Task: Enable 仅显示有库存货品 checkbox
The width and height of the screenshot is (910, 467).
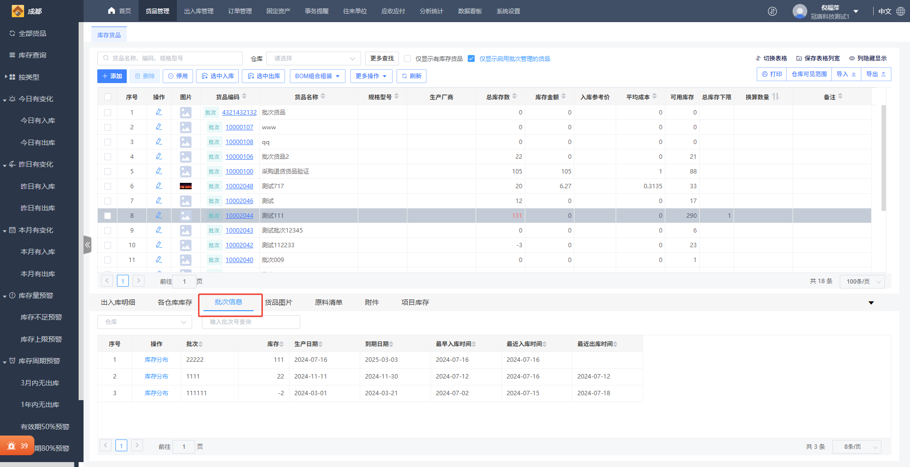Action: click(407, 58)
